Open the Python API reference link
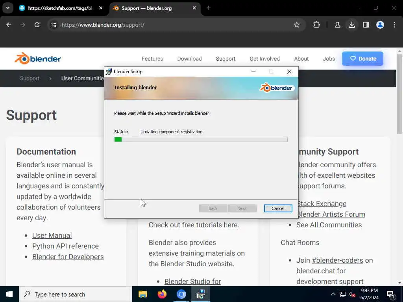The height and width of the screenshot is (302, 403). pos(65,246)
